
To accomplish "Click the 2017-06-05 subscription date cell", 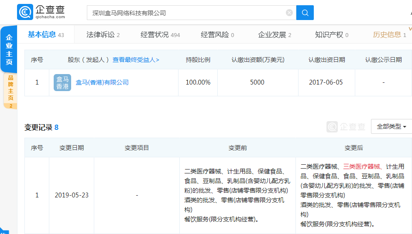I will (326, 82).
